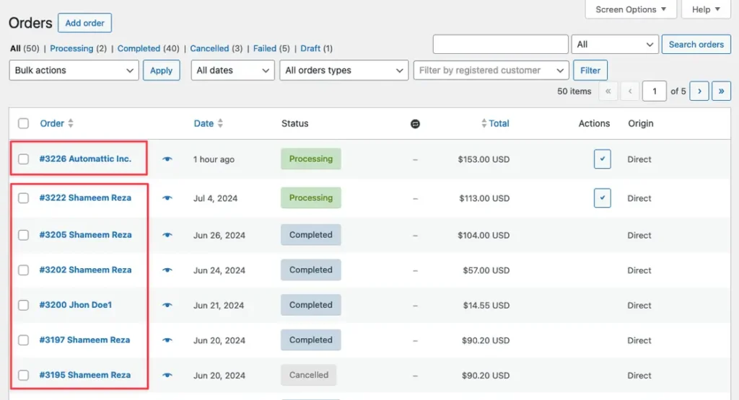Image resolution: width=739 pixels, height=400 pixels.
Task: Open order #3202 Shameem Reza link
Action: click(85, 270)
